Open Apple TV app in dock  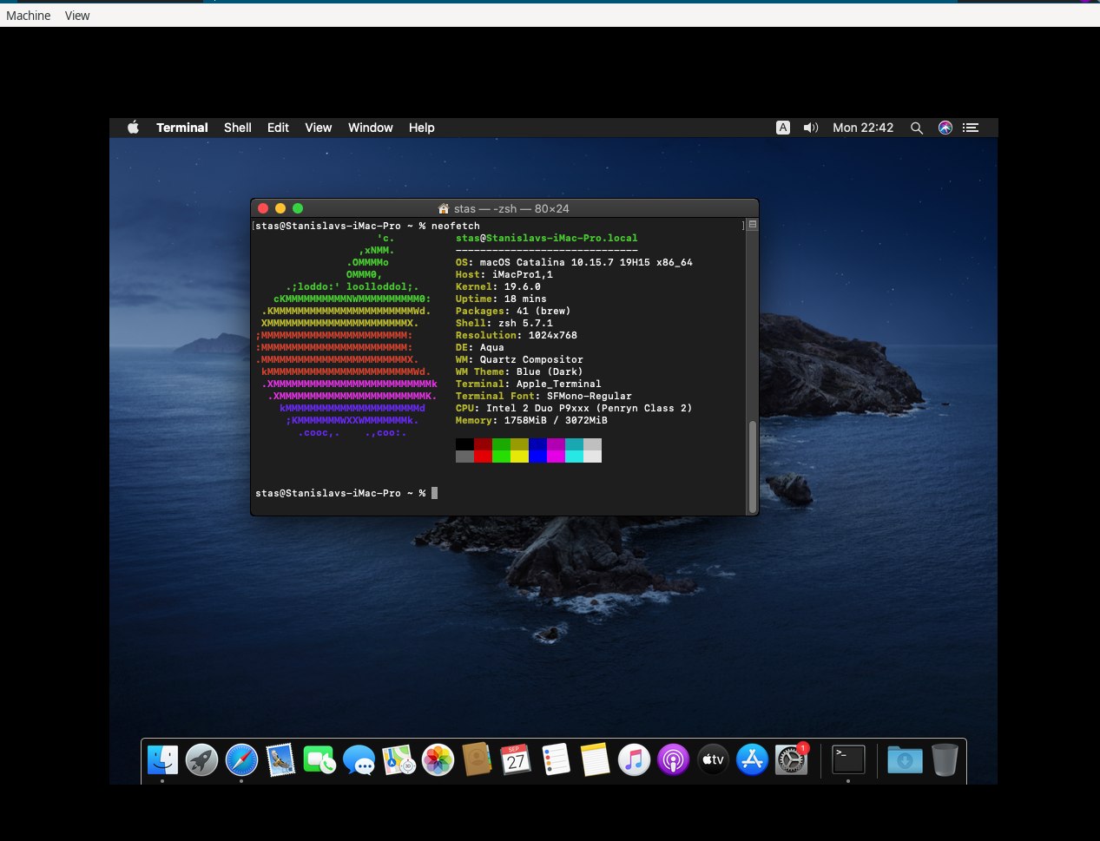tap(713, 760)
